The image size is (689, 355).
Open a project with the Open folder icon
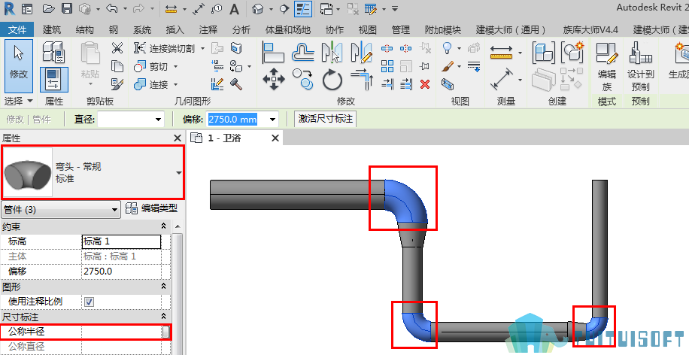point(49,9)
